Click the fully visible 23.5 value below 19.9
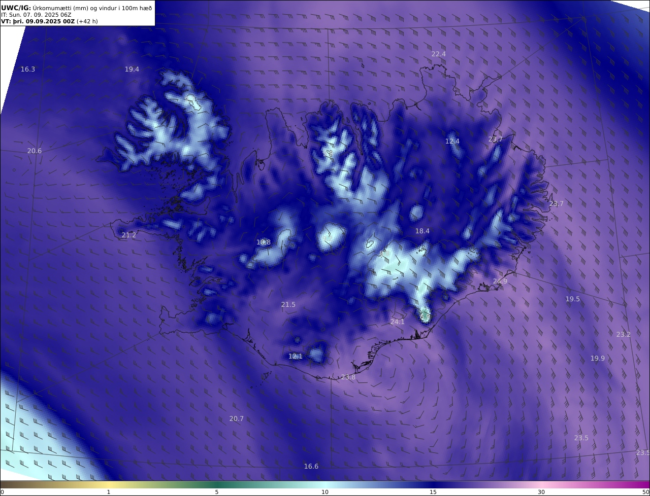This screenshot has height=496, width=650. coord(581,438)
